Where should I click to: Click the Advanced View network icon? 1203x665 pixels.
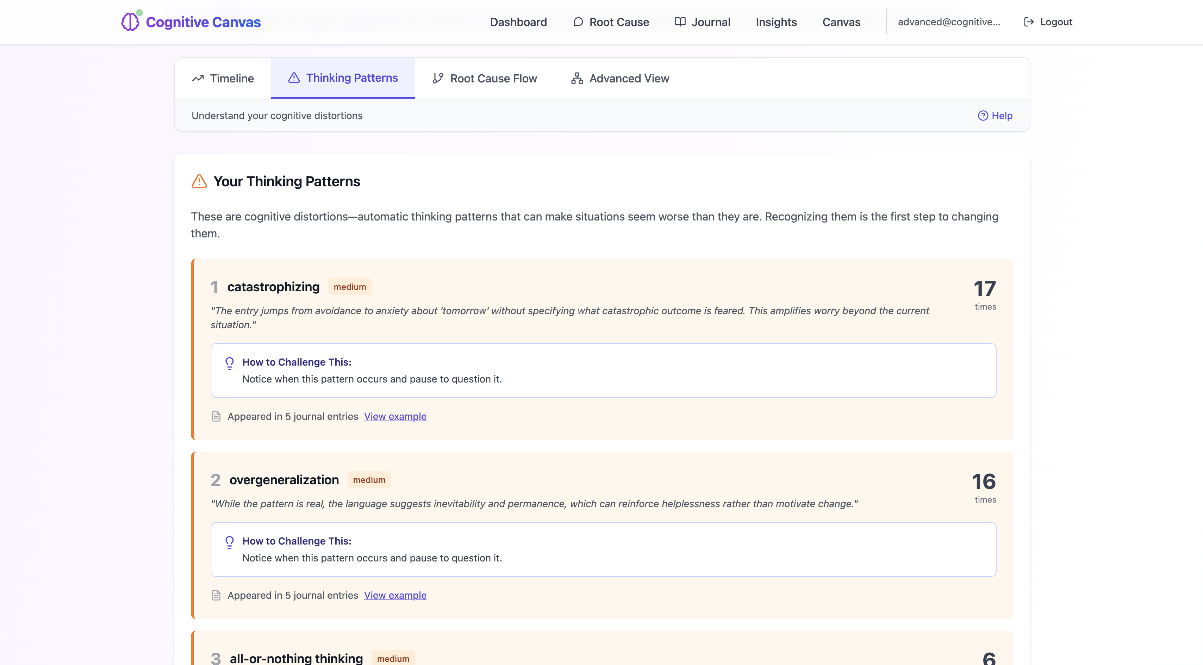pyautogui.click(x=577, y=79)
